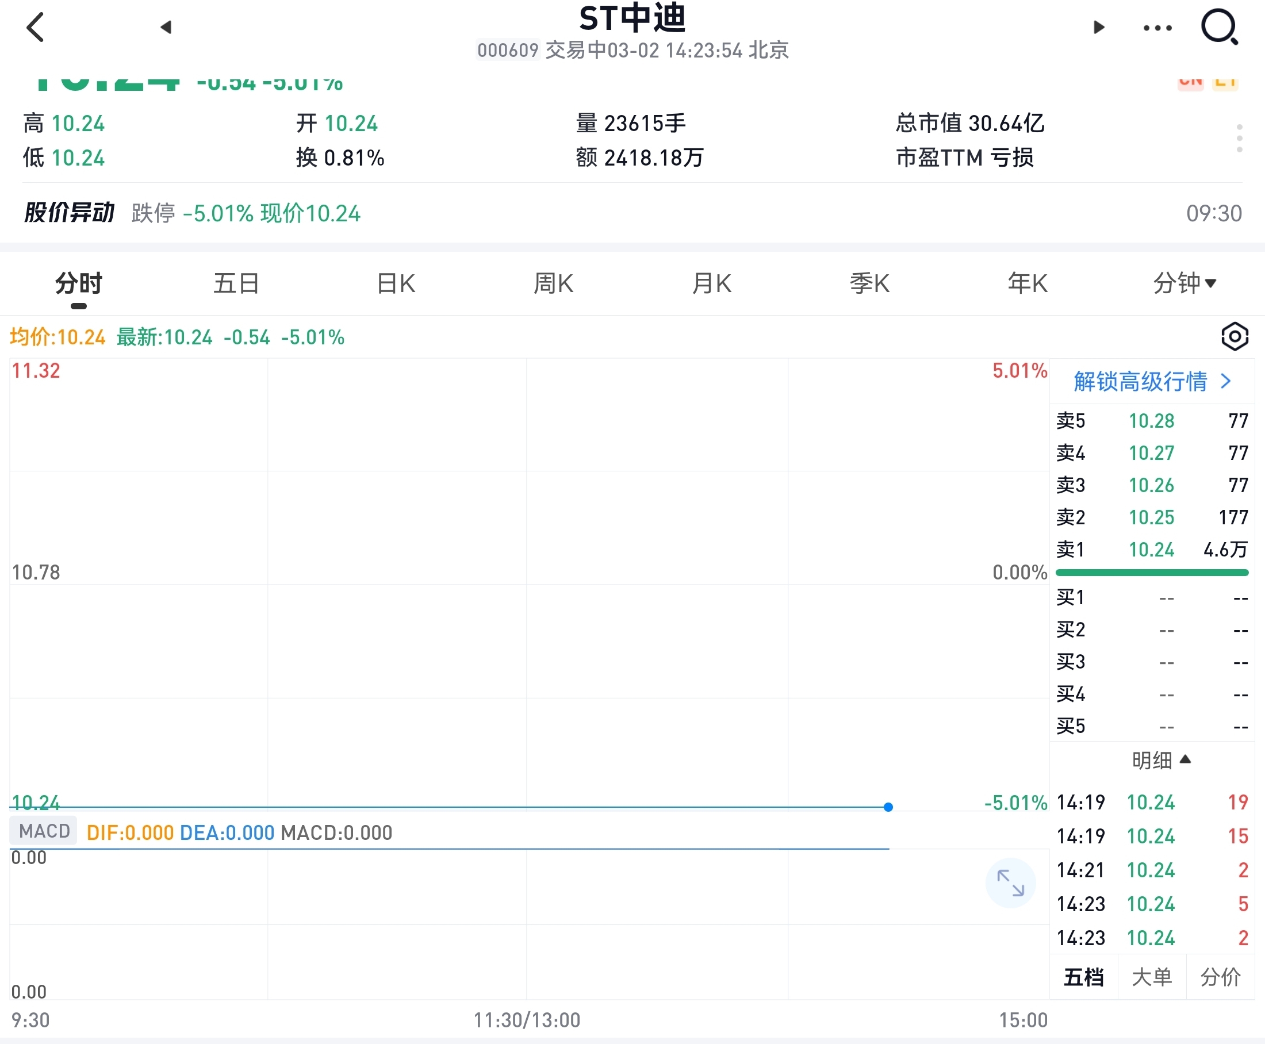Tap the blue current-price marker on chart
Image resolution: width=1265 pixels, height=1044 pixels.
888,807
